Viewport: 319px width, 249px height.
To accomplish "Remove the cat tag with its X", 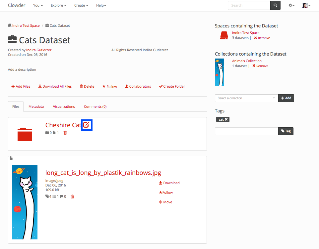I will click(x=226, y=119).
